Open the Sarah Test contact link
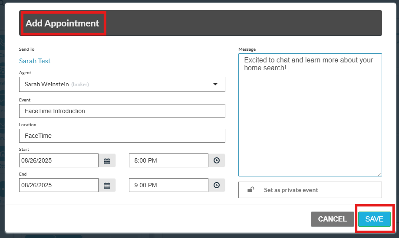 coord(35,61)
